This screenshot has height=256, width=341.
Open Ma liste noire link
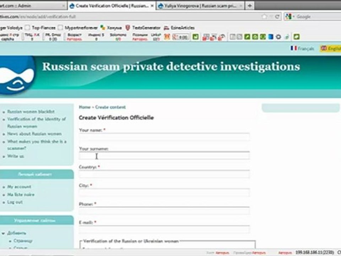tap(21, 194)
